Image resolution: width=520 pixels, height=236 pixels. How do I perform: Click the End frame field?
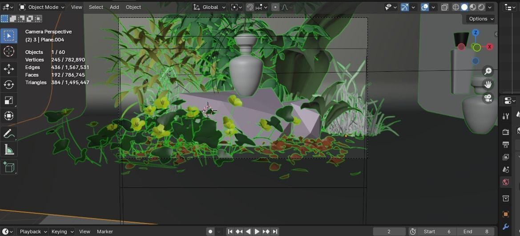point(476,232)
